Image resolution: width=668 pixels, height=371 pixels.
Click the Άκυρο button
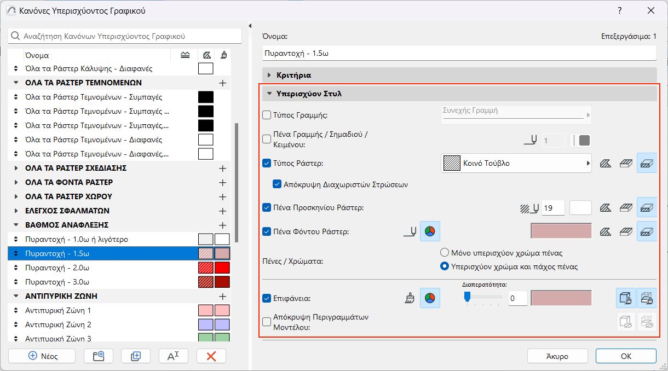[557, 356]
